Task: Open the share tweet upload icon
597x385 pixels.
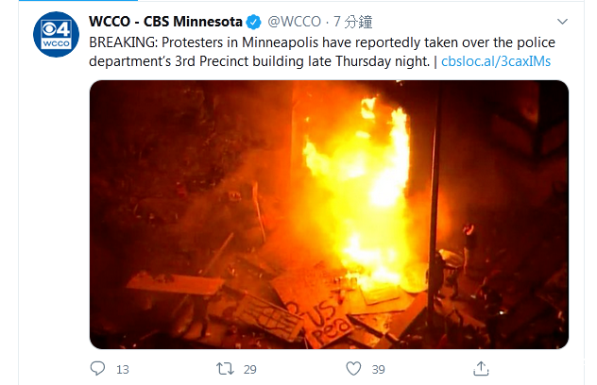Action: 481,368
